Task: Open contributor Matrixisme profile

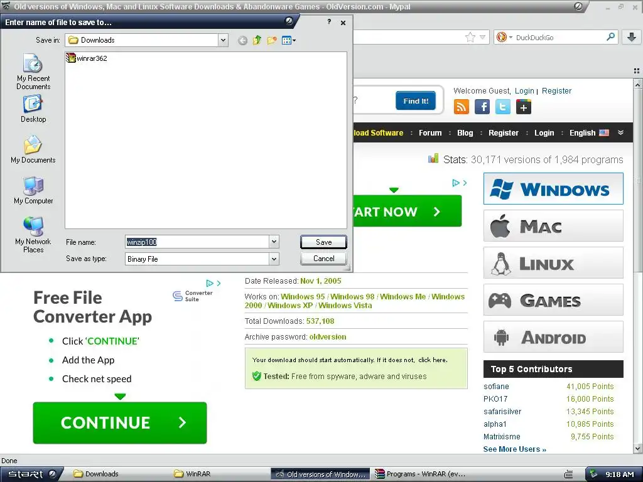Action: point(502,437)
